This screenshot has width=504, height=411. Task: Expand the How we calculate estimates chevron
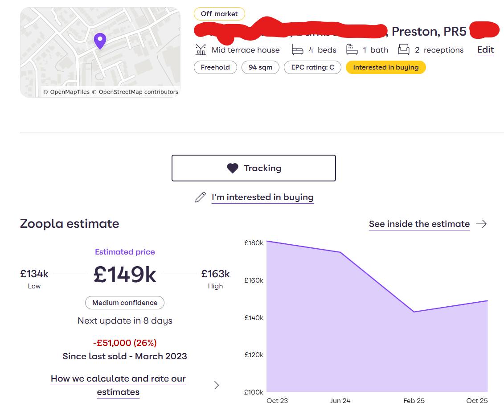click(x=217, y=385)
